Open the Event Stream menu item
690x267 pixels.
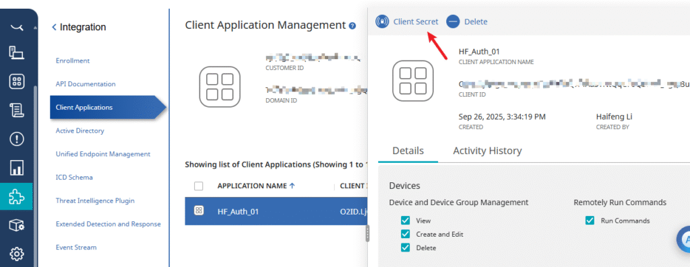[x=76, y=247]
